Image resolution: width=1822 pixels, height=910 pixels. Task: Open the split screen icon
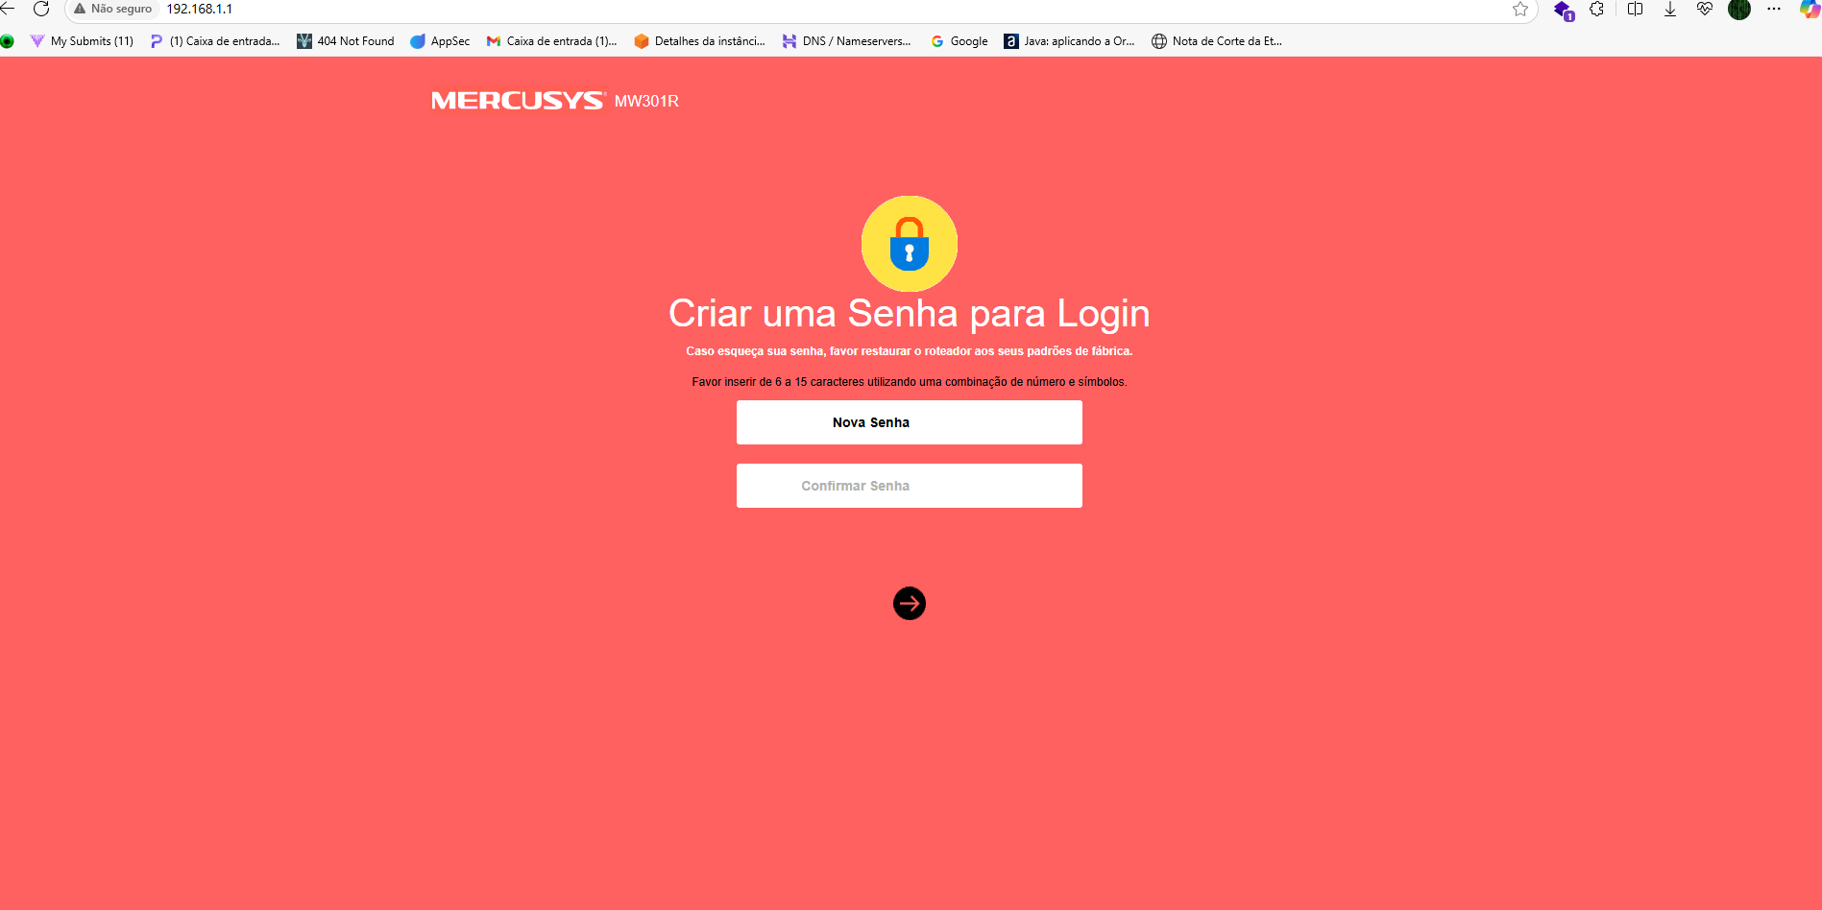click(x=1635, y=9)
